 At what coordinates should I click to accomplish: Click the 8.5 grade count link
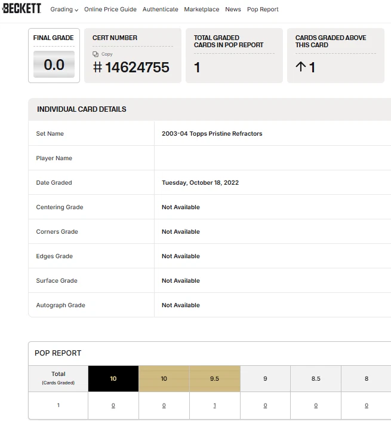pyautogui.click(x=316, y=405)
